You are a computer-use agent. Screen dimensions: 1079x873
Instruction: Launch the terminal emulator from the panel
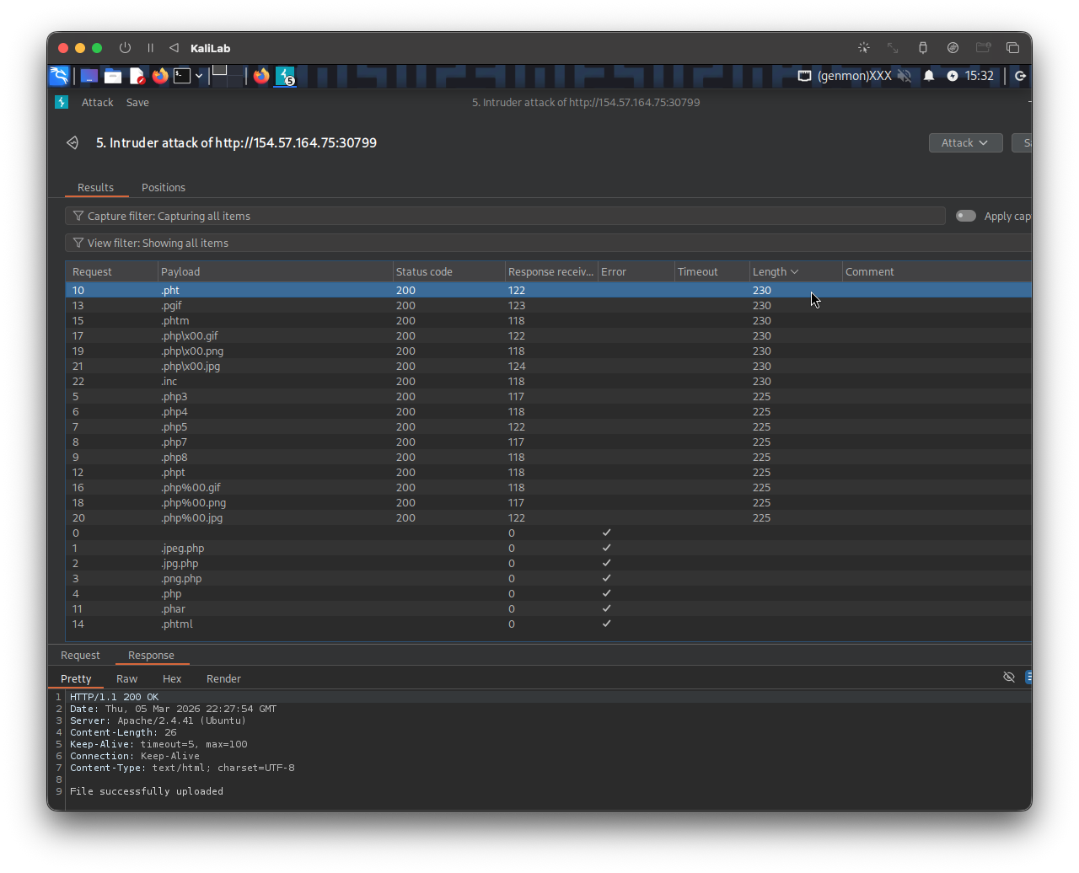(x=182, y=76)
